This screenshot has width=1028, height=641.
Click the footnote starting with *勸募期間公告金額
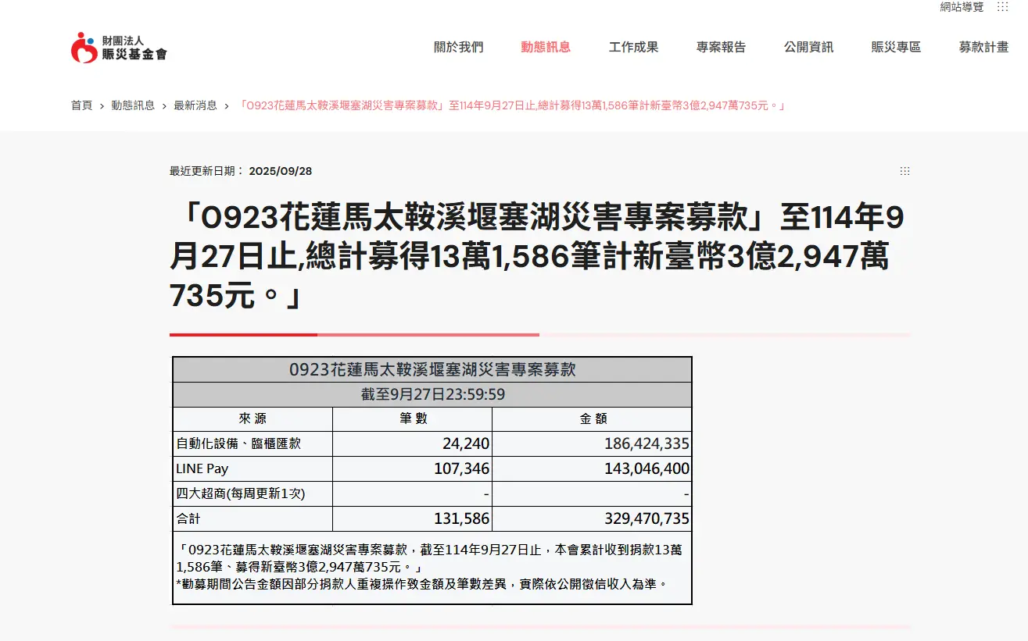pos(422,584)
